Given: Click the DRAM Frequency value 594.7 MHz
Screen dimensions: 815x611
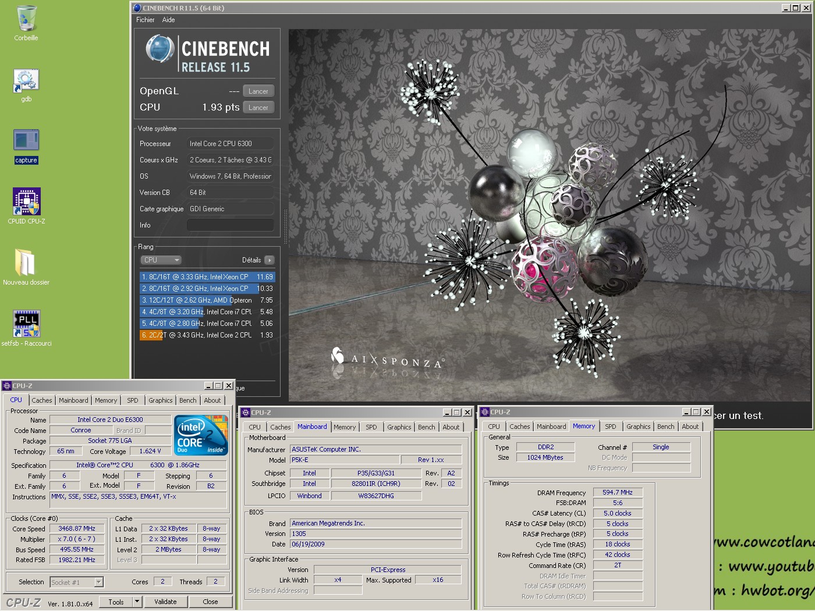Looking at the screenshot, I should [x=618, y=492].
